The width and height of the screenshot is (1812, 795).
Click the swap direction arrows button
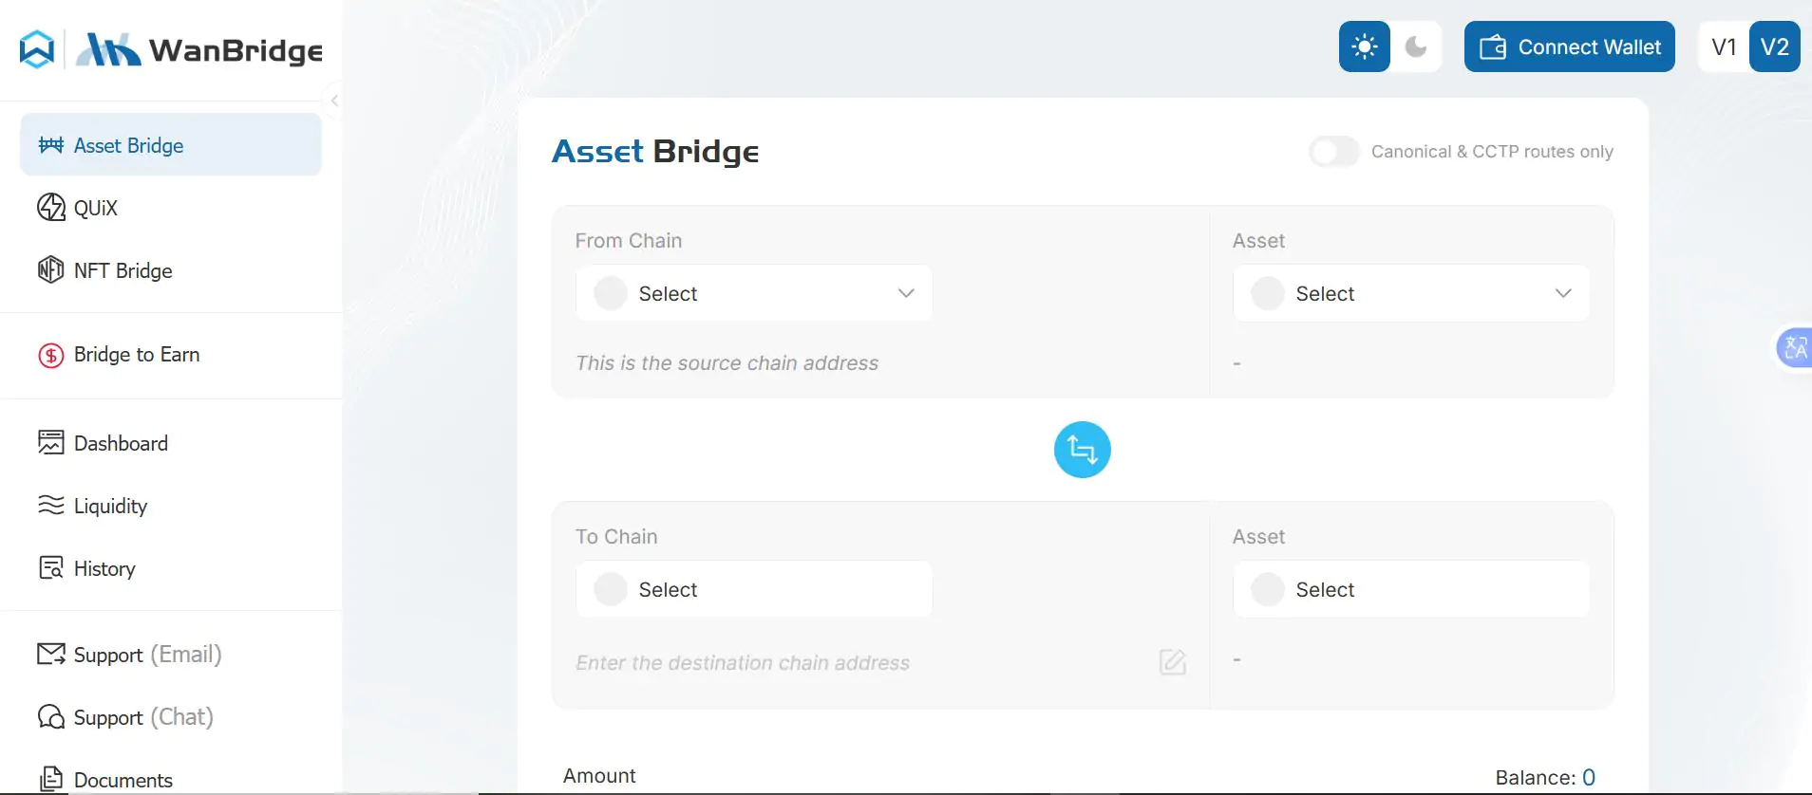point(1081,450)
